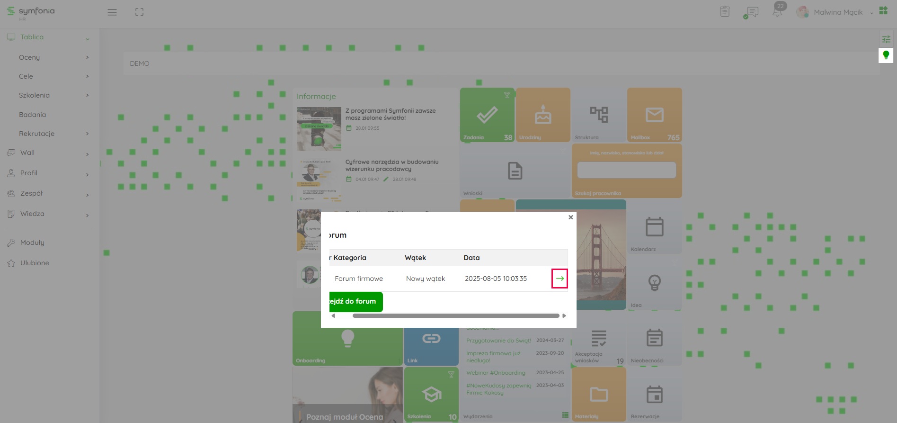
Task: Toggle fullscreen mode icon
Action: 139,12
